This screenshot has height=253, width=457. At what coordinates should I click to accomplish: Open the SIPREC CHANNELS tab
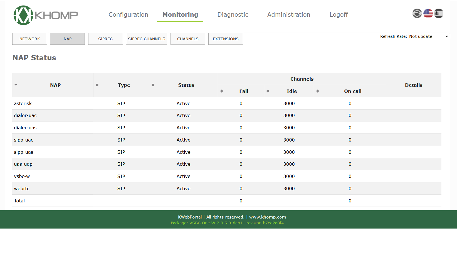click(146, 39)
